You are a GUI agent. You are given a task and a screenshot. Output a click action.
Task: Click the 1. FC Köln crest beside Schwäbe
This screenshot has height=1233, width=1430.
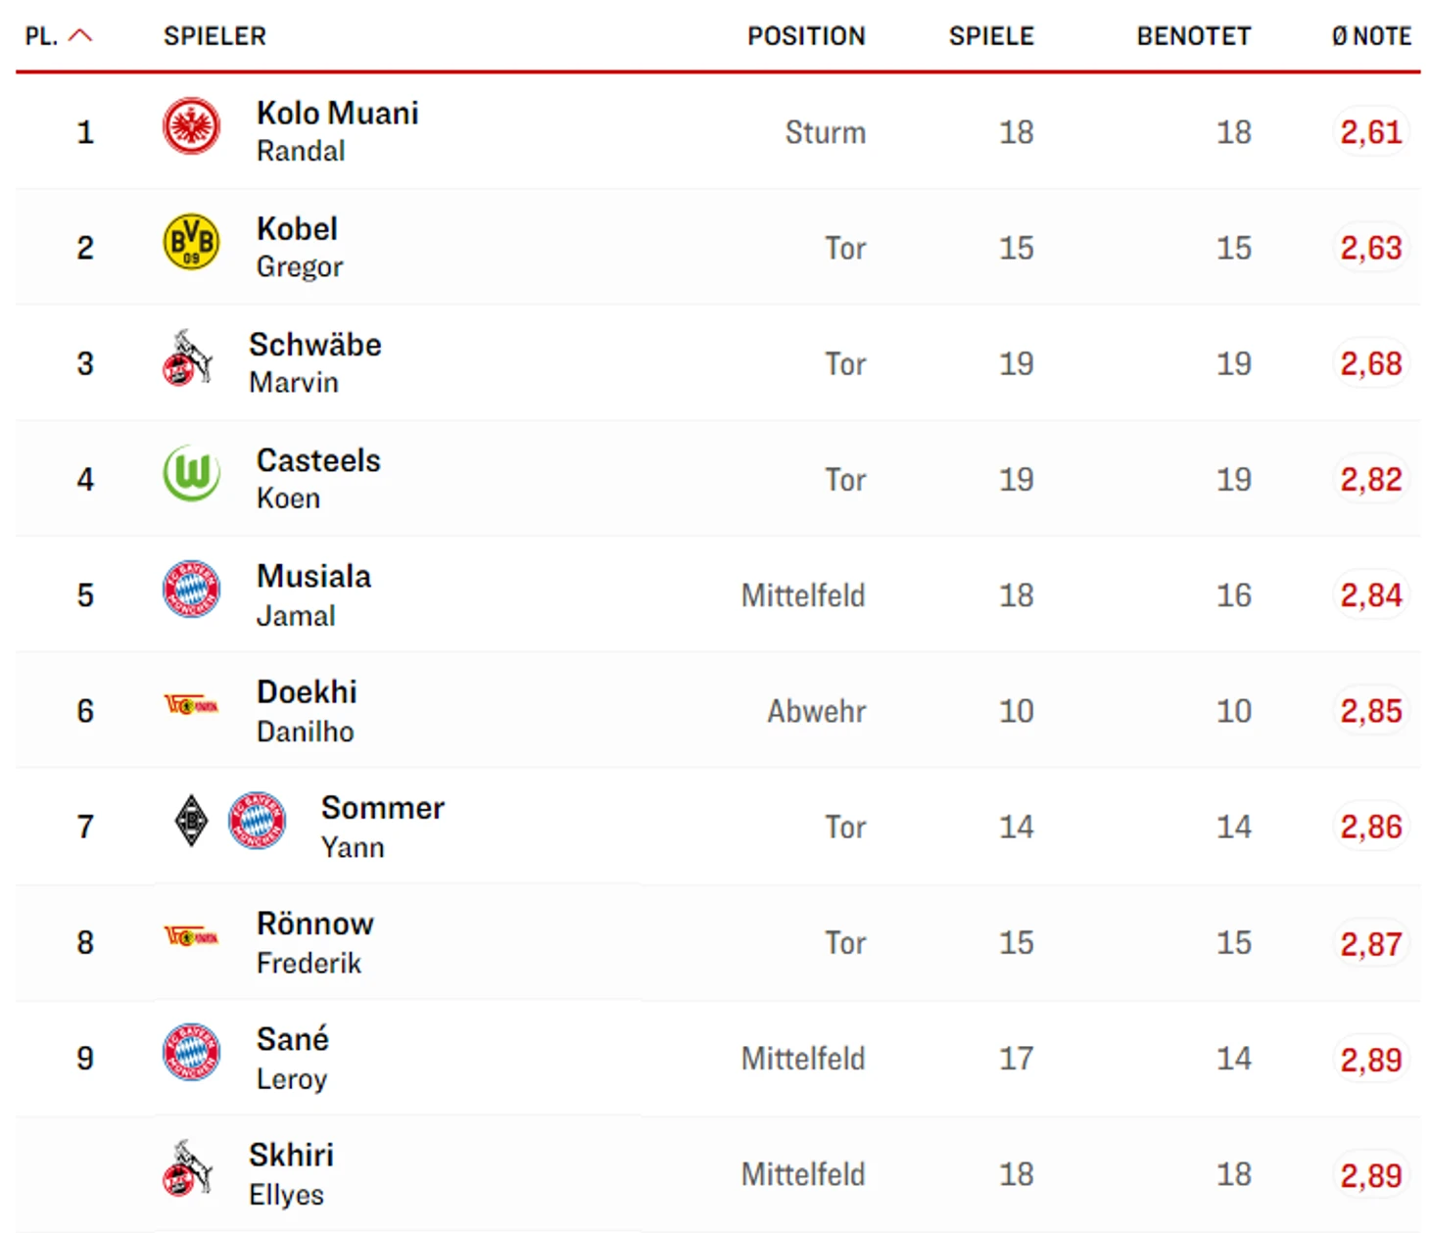[187, 358]
